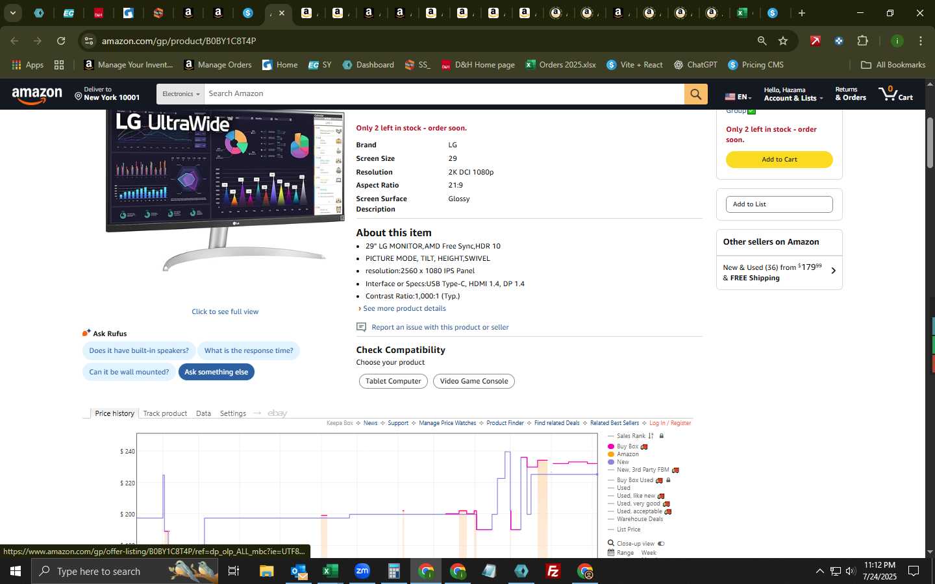
Task: Select the Data tab in Keepa
Action: pyautogui.click(x=203, y=413)
